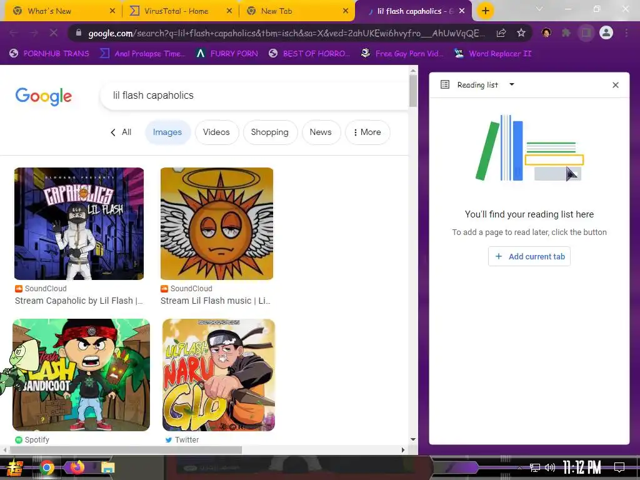Click the vertical scrollbar down arrow
This screenshot has width=640, height=480.
coord(413,439)
